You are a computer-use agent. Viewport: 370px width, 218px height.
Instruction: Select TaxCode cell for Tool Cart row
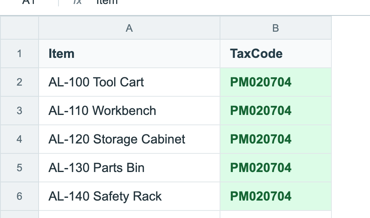(276, 82)
